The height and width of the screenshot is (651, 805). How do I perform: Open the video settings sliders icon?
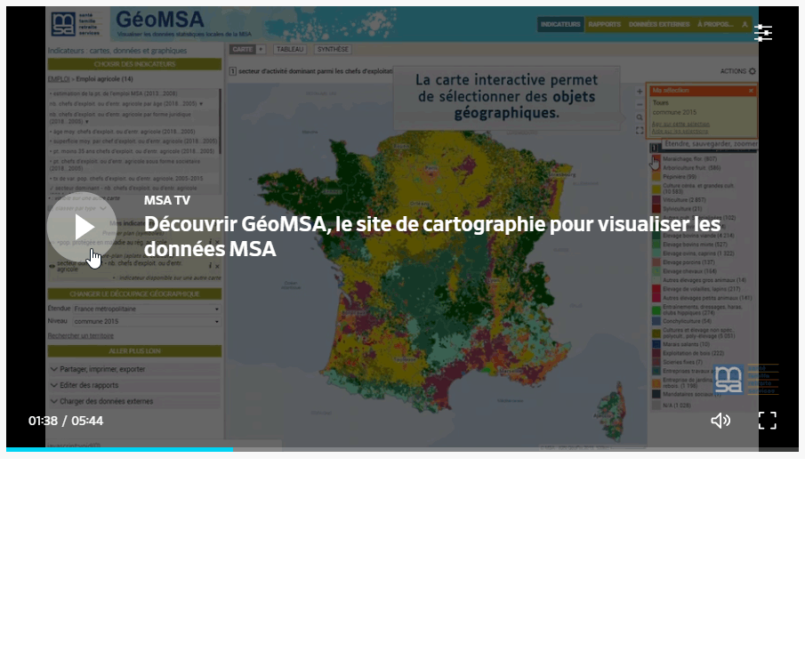tap(763, 33)
